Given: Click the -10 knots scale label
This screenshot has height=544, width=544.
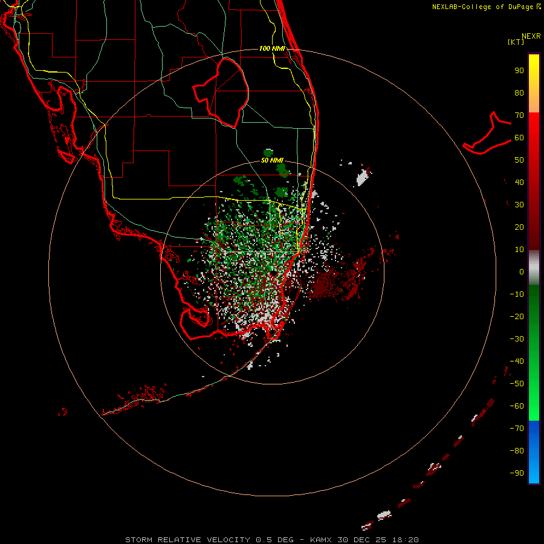Looking at the screenshot, I should [x=517, y=294].
